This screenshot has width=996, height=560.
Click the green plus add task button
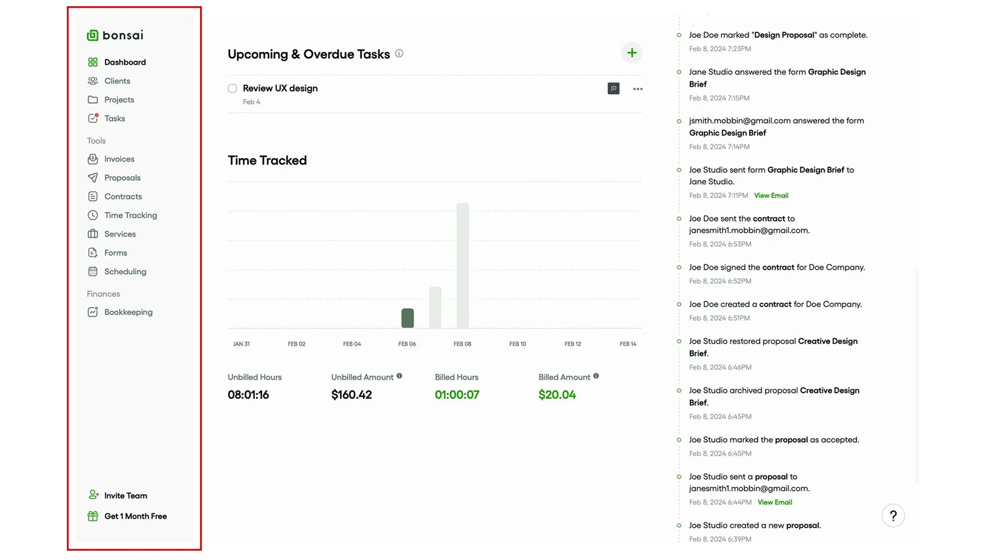[x=631, y=53]
